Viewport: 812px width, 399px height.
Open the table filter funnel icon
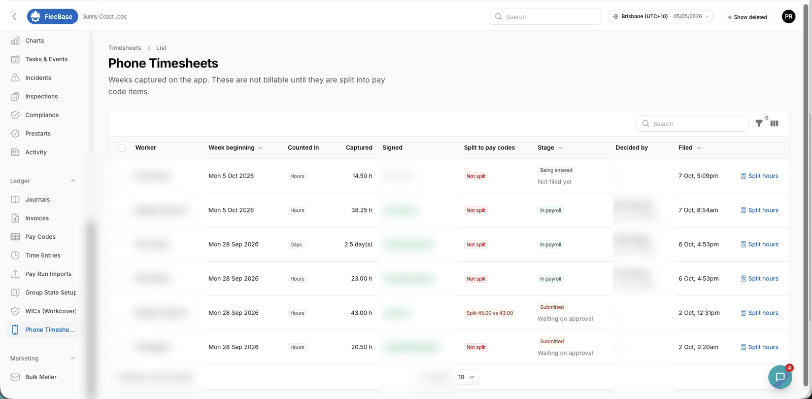coord(759,123)
